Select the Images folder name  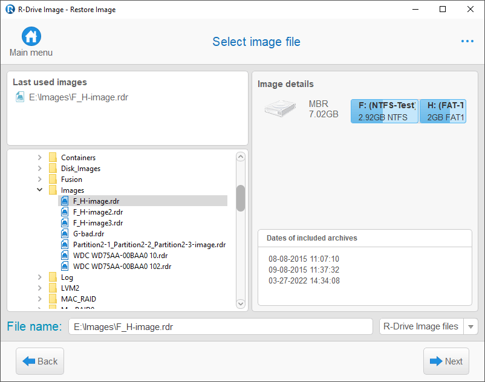coord(73,190)
